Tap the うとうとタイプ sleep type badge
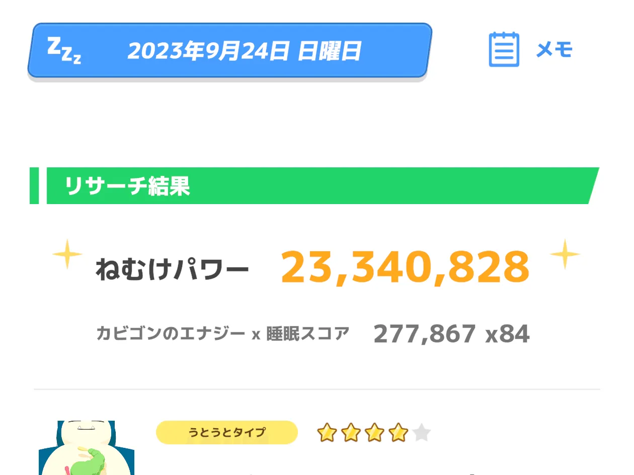 coord(226,432)
